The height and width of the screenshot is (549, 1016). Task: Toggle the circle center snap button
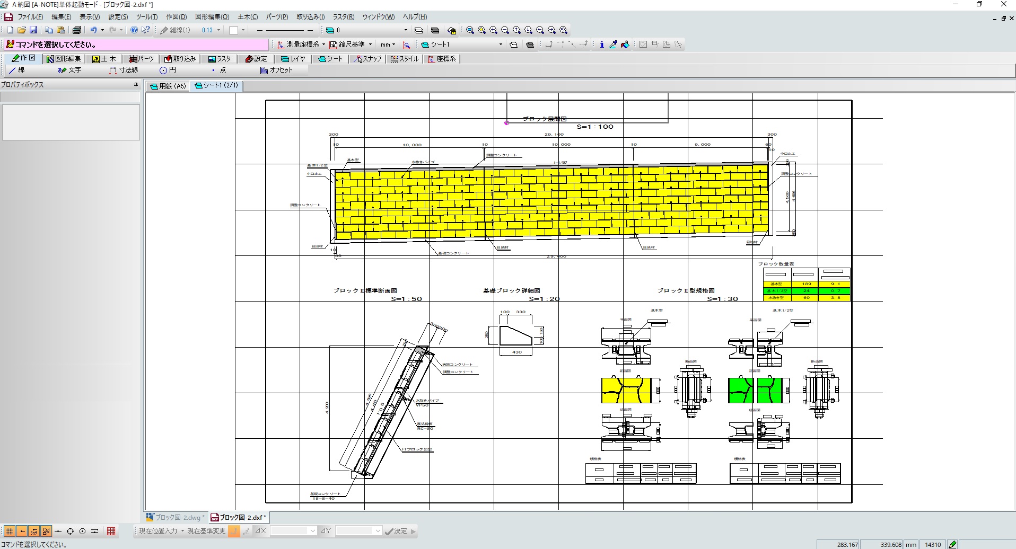(x=82, y=531)
